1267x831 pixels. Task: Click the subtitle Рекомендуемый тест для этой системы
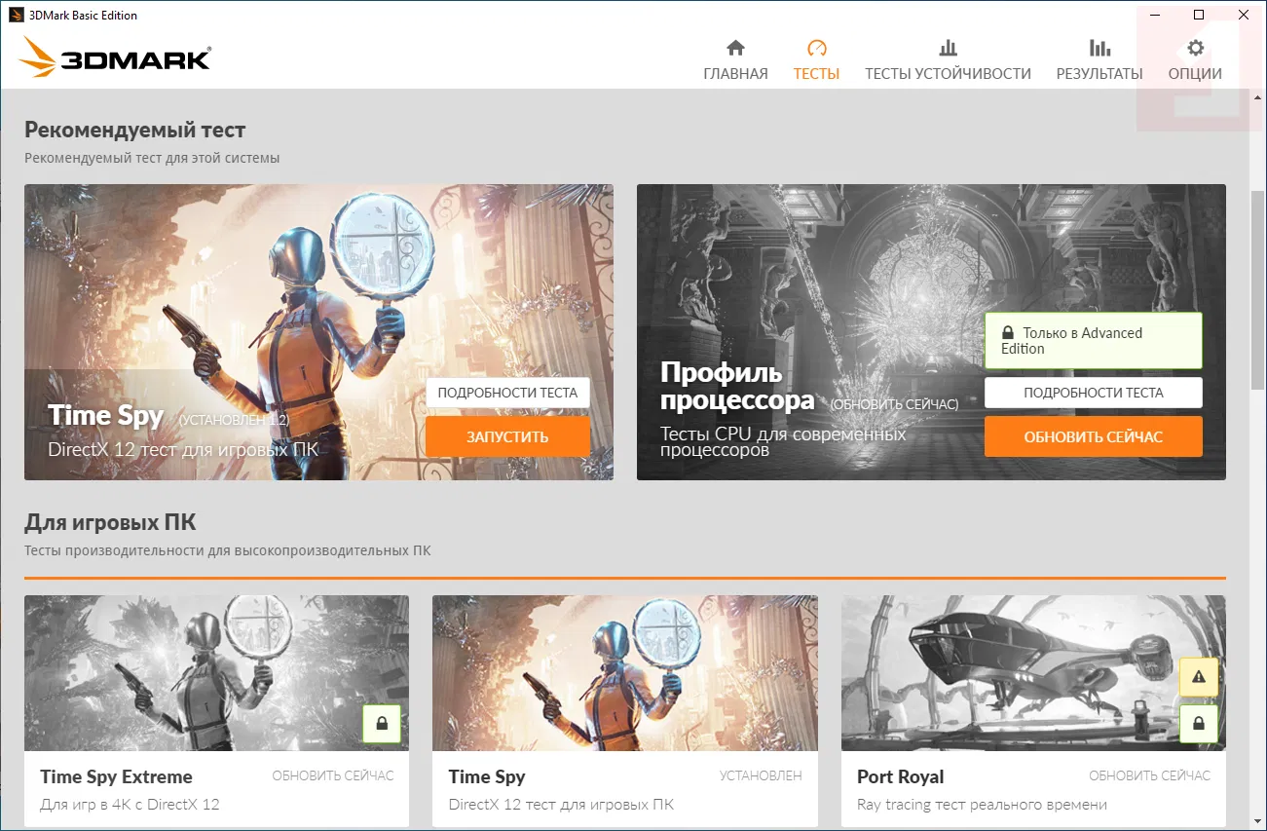(152, 158)
